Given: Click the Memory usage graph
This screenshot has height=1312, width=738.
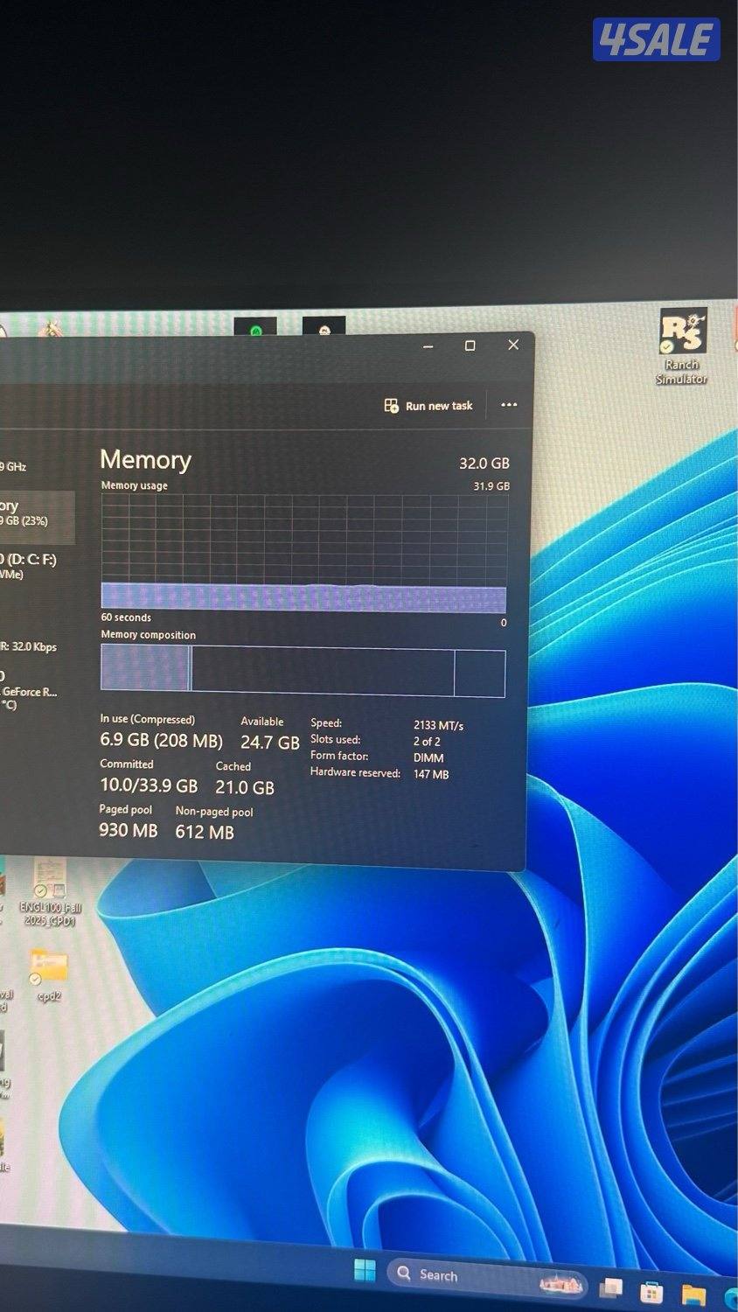Looking at the screenshot, I should coord(303,551).
